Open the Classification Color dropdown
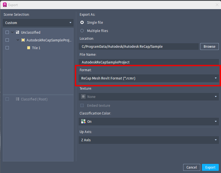The image size is (221, 173). coord(149,121)
